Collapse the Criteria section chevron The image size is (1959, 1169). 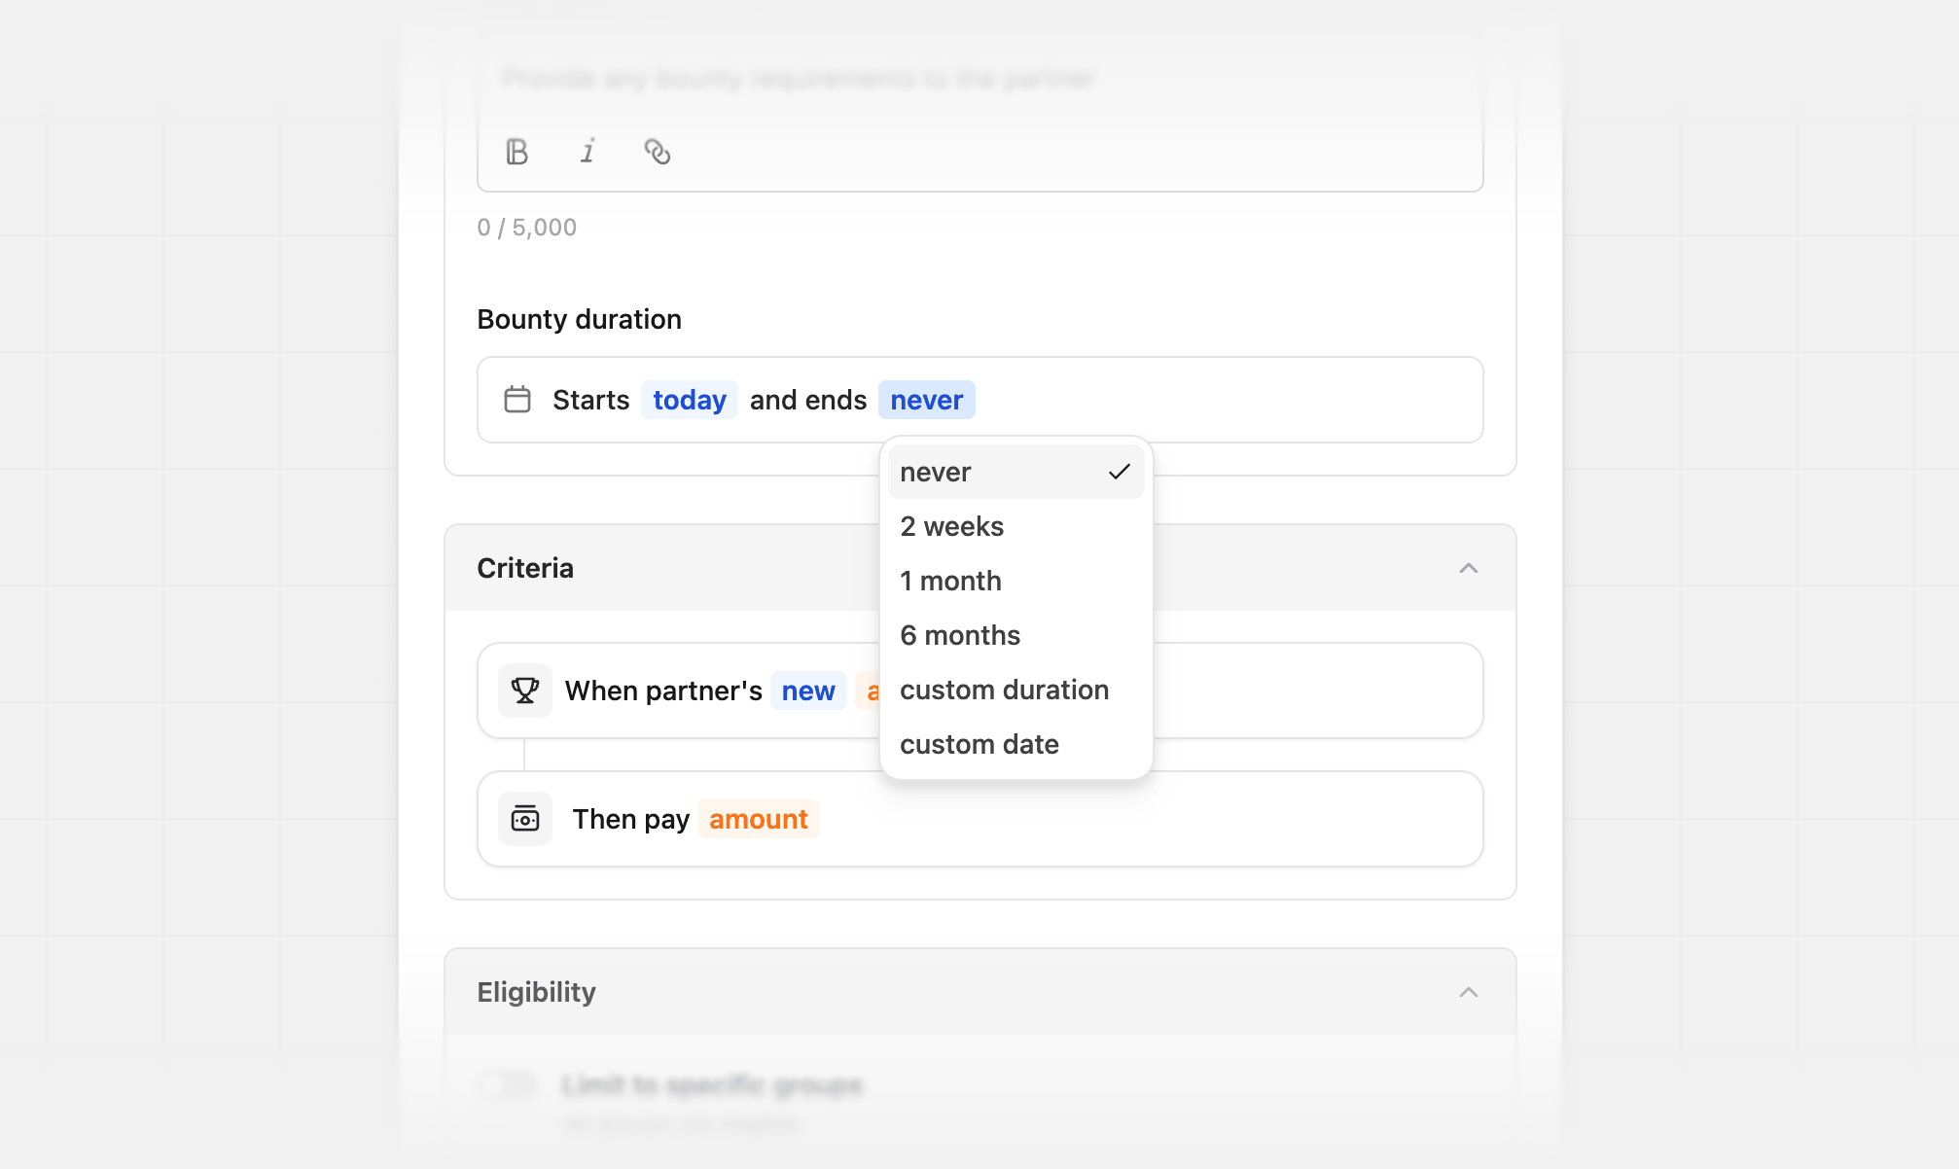point(1469,568)
